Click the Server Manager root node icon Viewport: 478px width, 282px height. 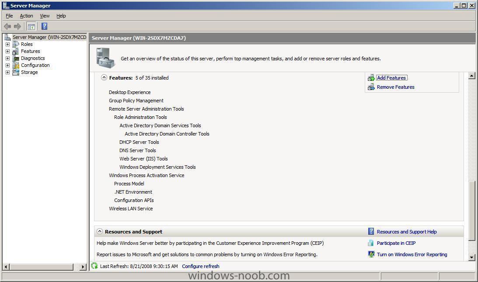(x=7, y=37)
